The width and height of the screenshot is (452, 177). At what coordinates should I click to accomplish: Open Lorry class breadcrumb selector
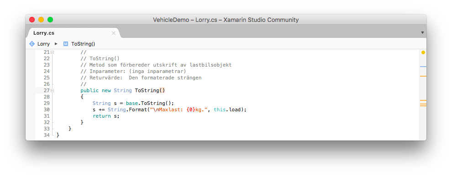tap(43, 44)
